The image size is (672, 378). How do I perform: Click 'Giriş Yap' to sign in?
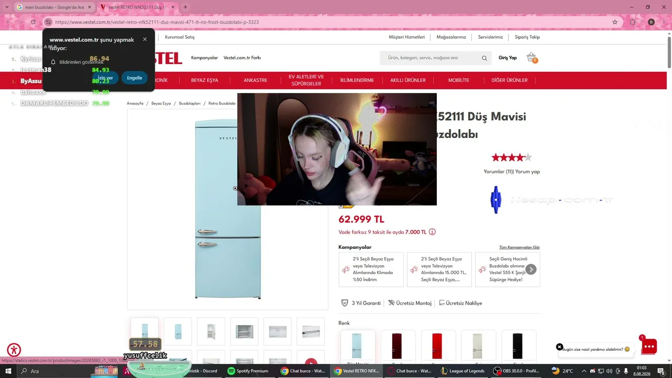(508, 58)
